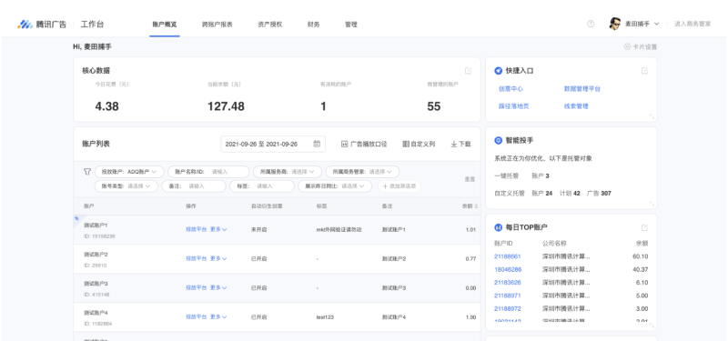
Task: Switch to 财务 tab
Action: pyautogui.click(x=313, y=25)
